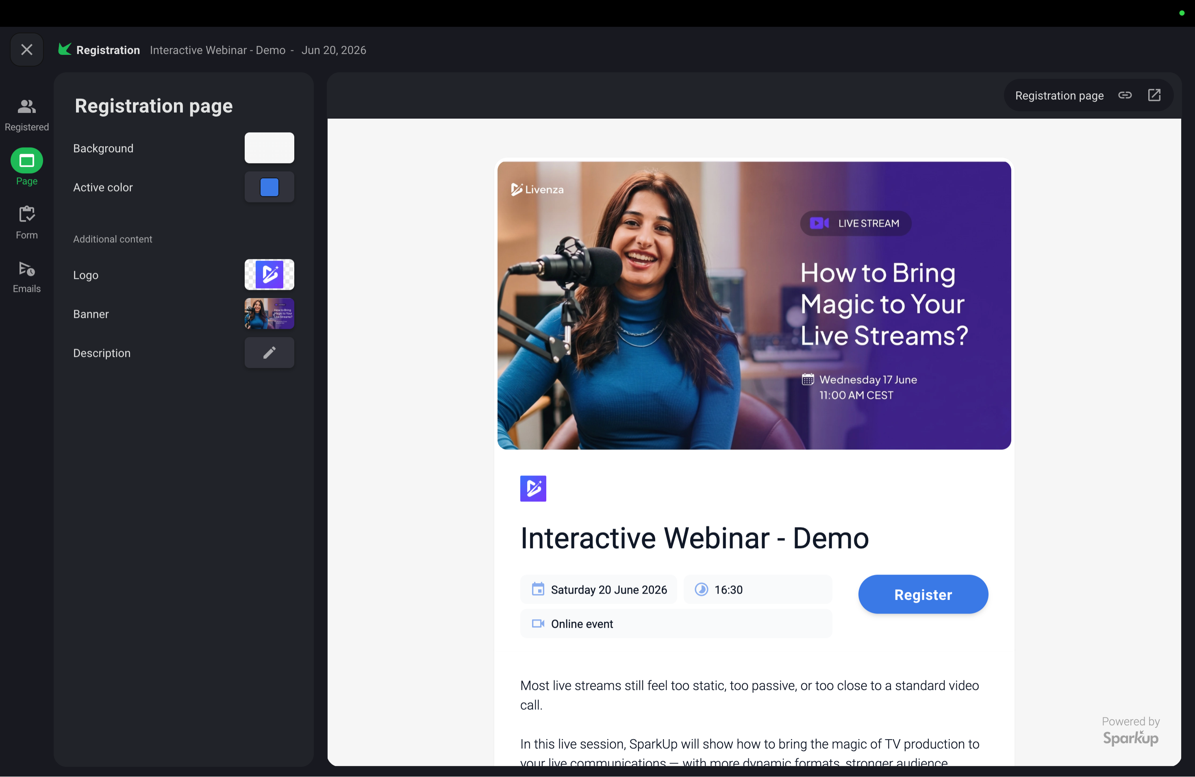Screen dimensions: 1195x777
Task: Click the Background white color swatch
Action: pyautogui.click(x=269, y=148)
